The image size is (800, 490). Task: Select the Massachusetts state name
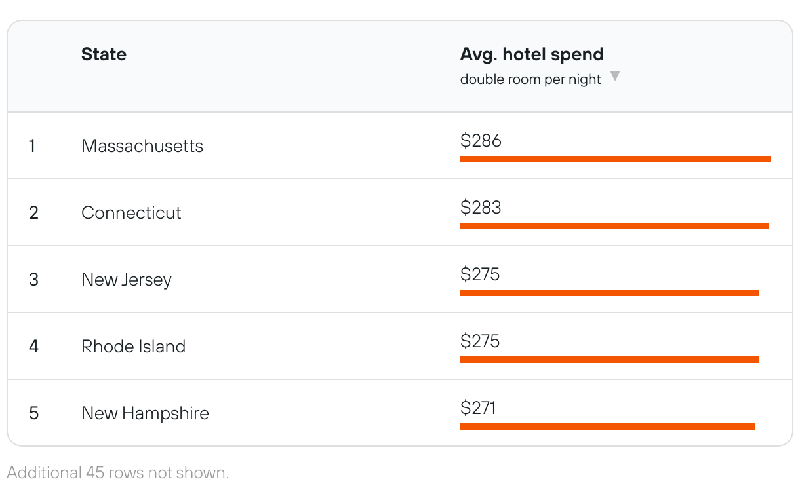click(x=142, y=146)
